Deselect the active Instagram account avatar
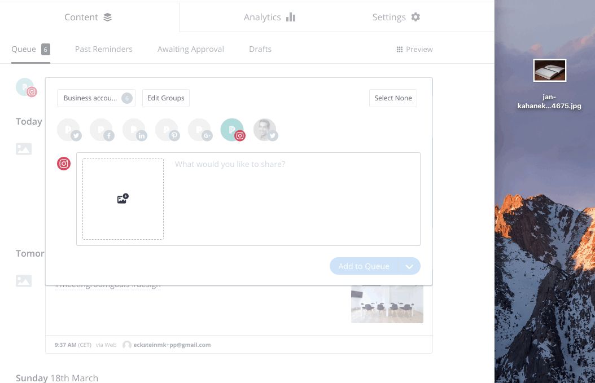 (232, 130)
